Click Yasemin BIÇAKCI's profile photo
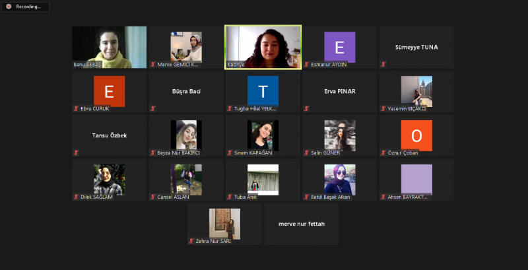 tap(416, 90)
